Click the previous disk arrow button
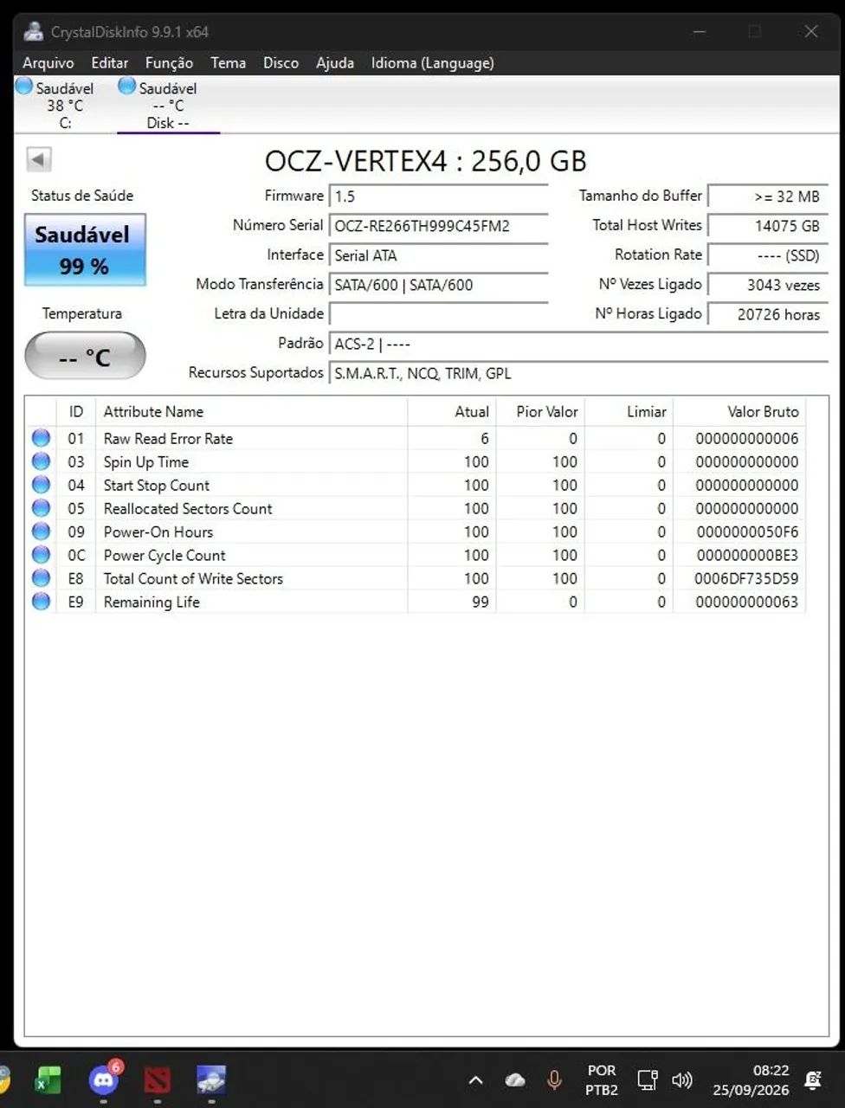 39,159
